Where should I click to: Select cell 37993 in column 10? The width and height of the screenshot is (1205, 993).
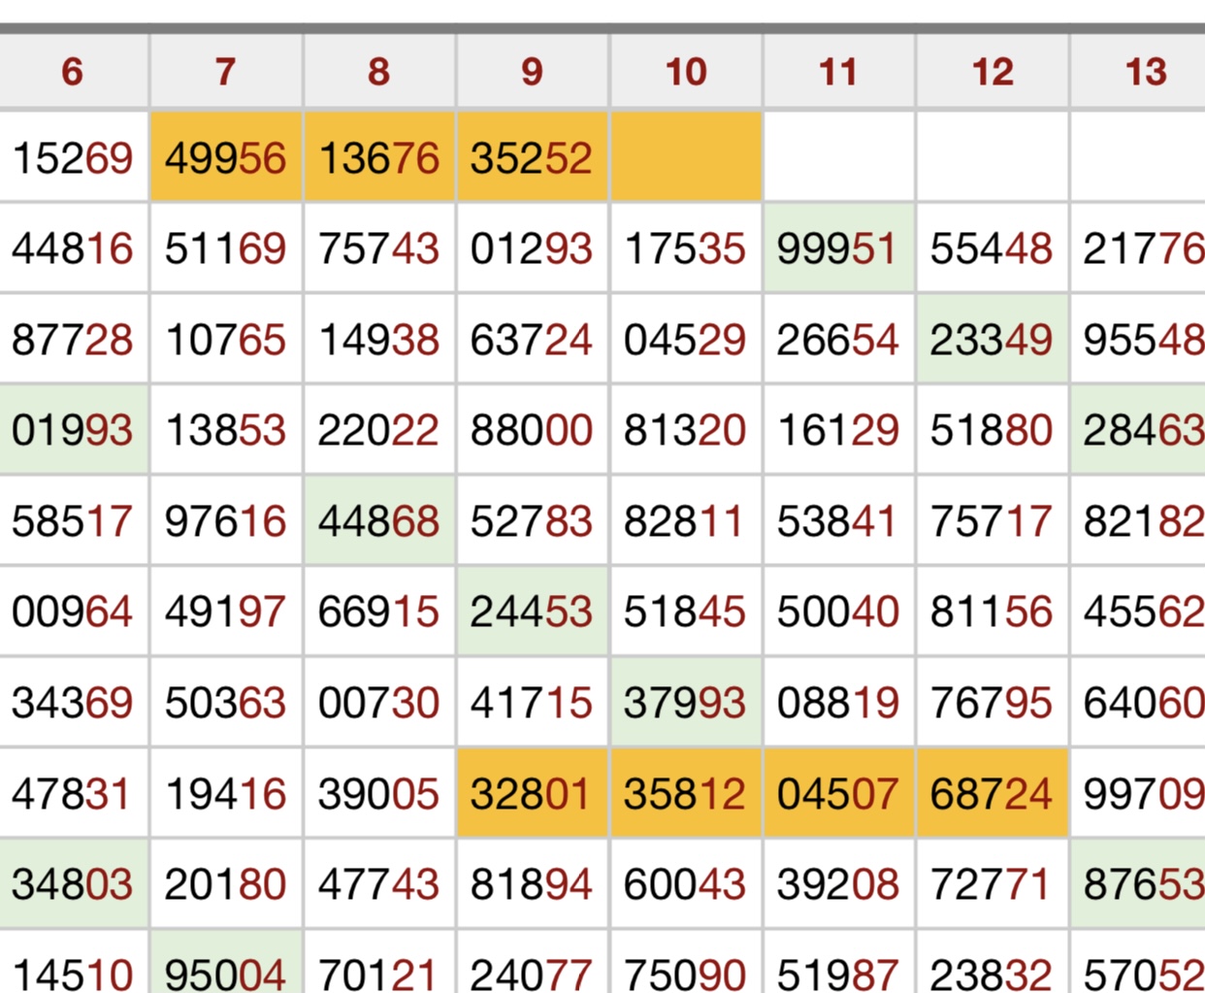pos(685,703)
